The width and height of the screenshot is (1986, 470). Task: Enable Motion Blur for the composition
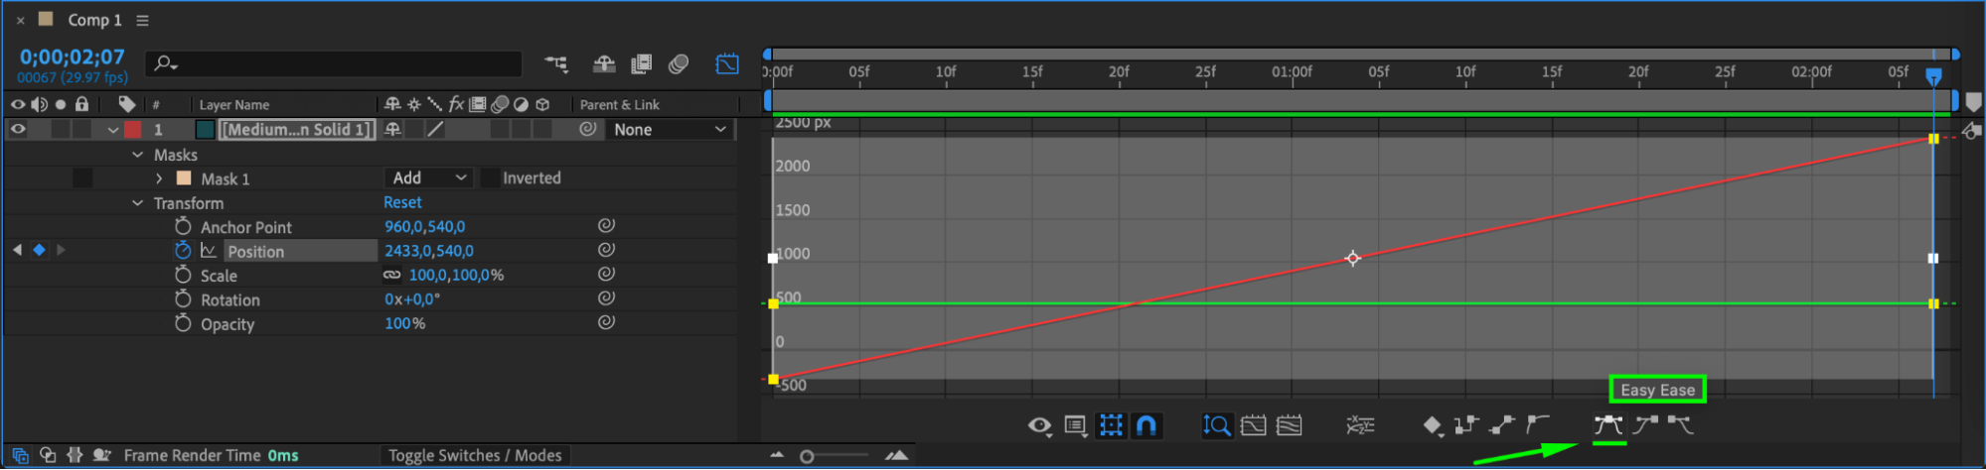coord(680,64)
